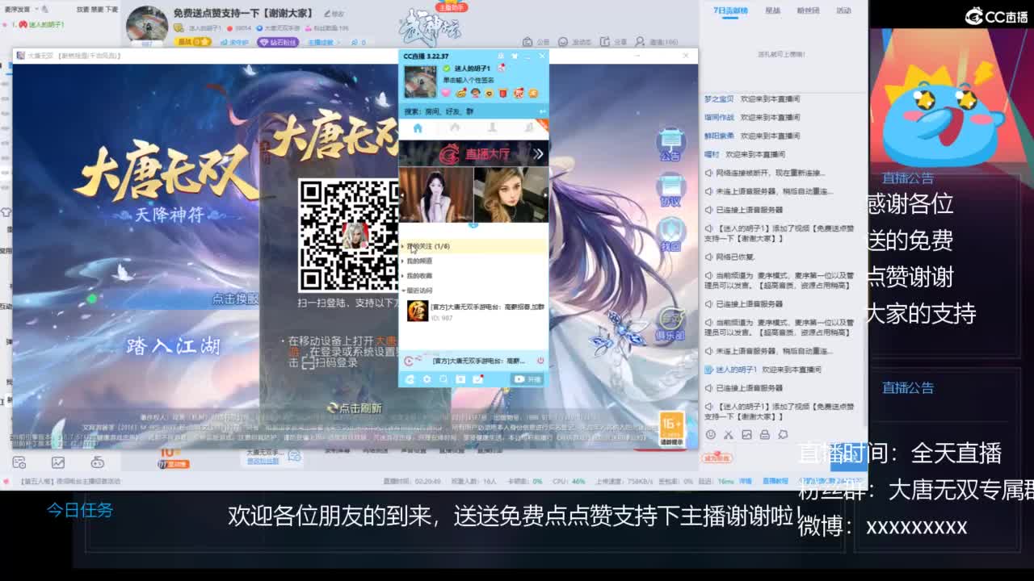Click the QR code image

[348, 235]
